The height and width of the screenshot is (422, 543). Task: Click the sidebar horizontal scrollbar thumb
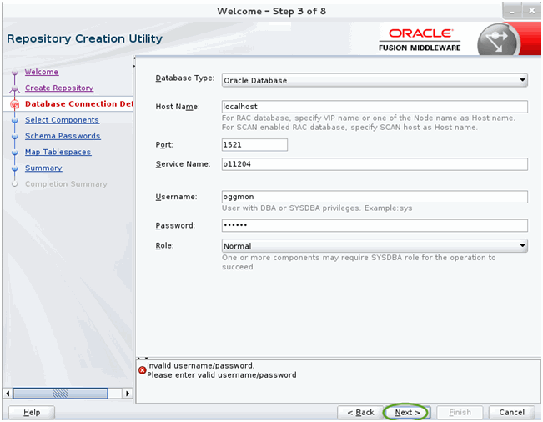(60, 394)
